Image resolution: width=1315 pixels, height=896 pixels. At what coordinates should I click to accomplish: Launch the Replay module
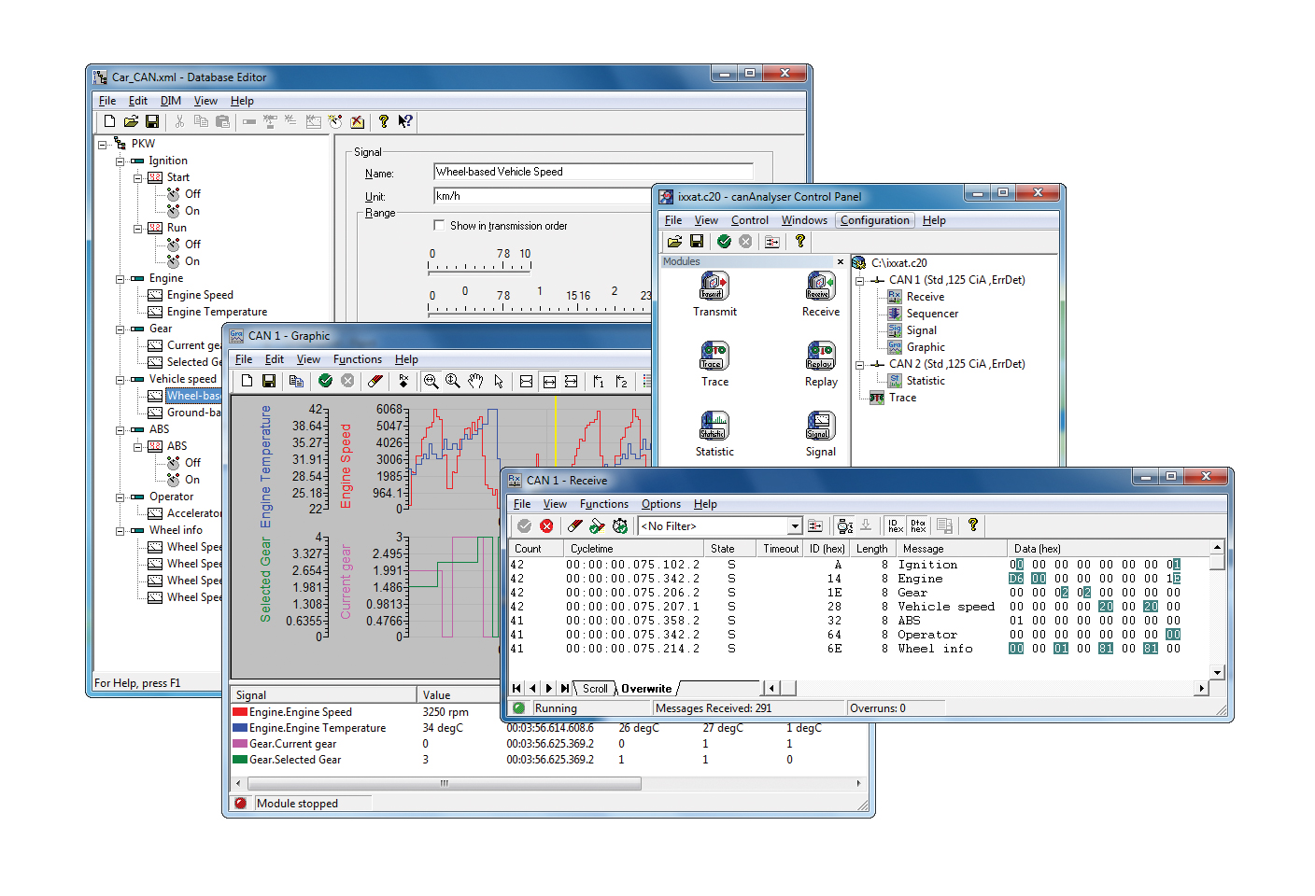point(820,356)
